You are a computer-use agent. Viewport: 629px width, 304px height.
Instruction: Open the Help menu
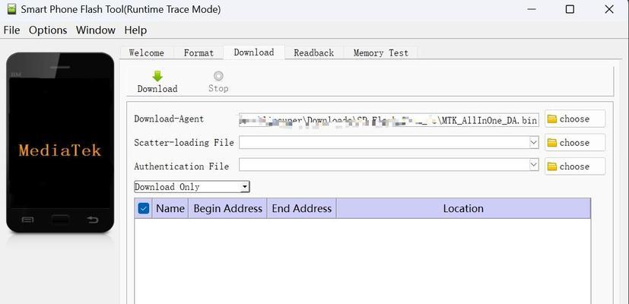pos(135,30)
